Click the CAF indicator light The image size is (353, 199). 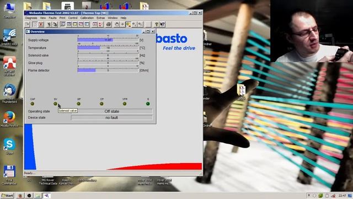tap(33, 104)
